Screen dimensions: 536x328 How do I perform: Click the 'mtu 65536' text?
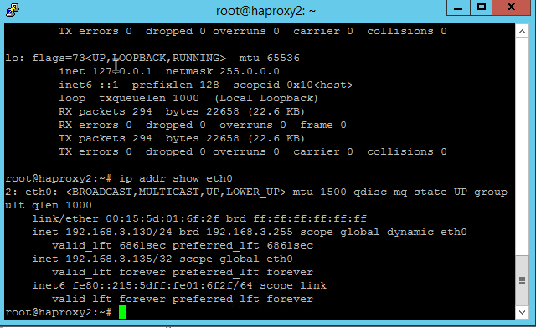[x=270, y=58]
